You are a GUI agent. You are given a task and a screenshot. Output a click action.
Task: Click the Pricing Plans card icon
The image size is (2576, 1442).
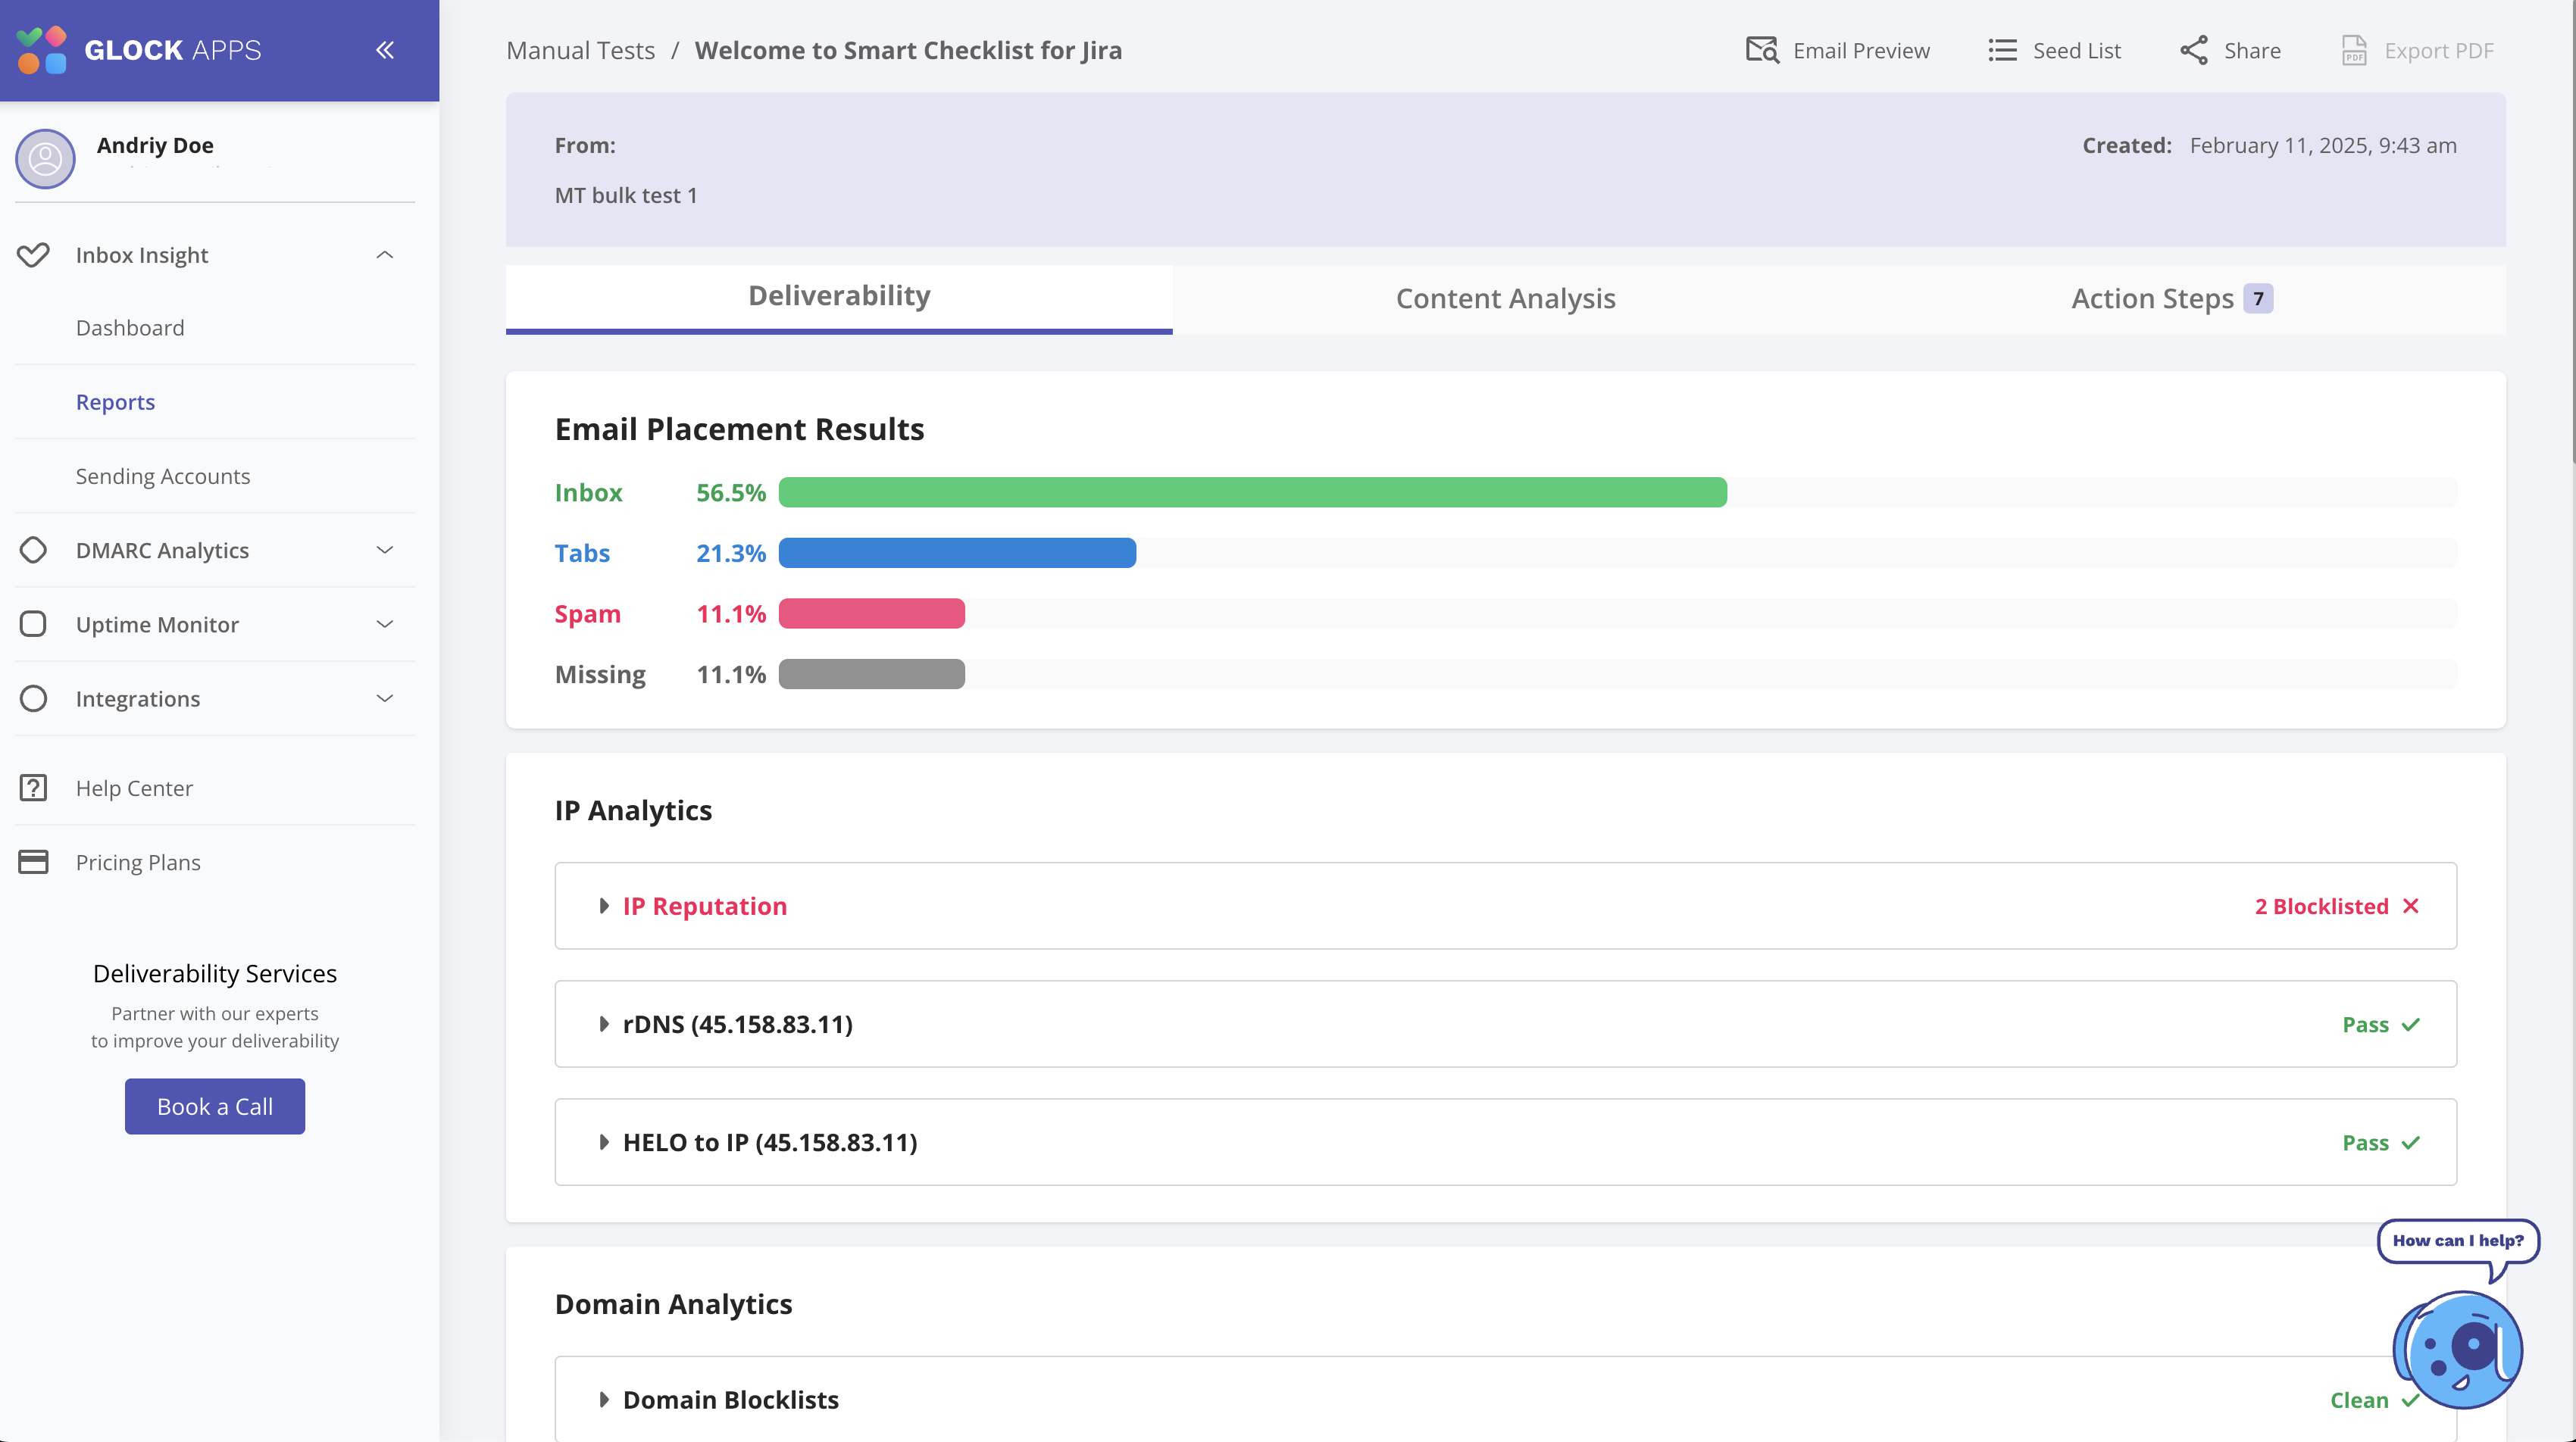pos(33,863)
